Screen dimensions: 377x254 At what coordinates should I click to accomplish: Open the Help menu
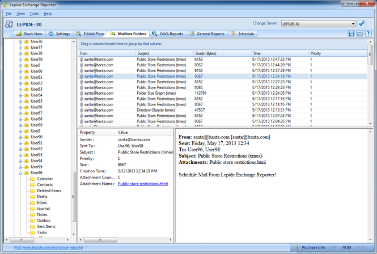pos(48,14)
